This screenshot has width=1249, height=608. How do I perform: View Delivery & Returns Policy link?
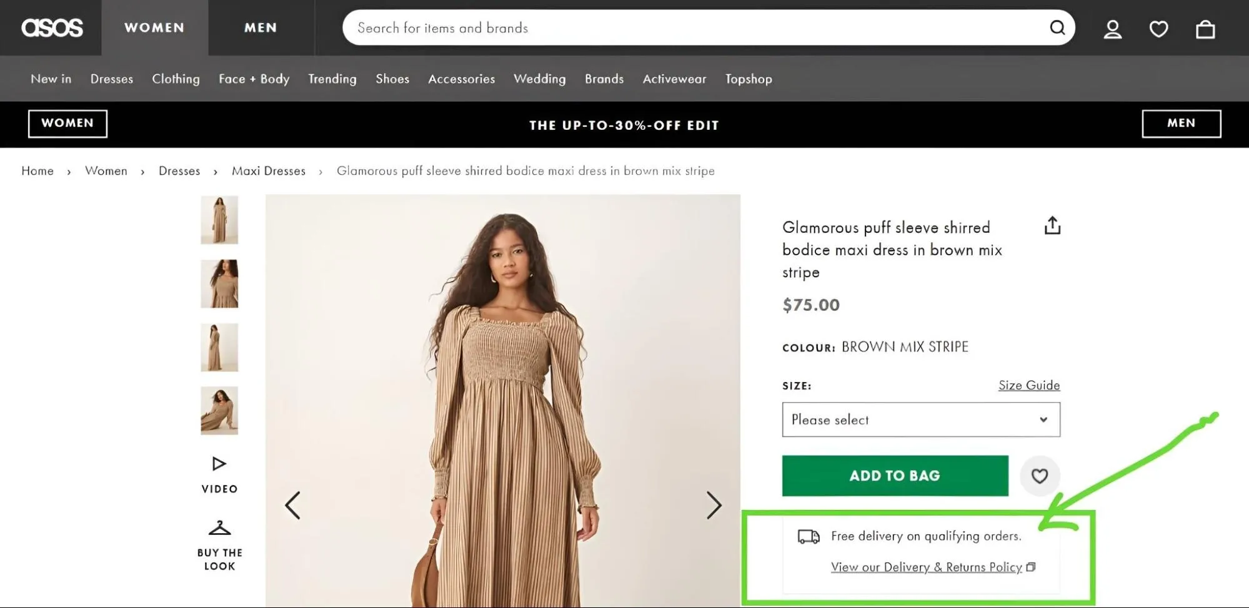(x=926, y=567)
